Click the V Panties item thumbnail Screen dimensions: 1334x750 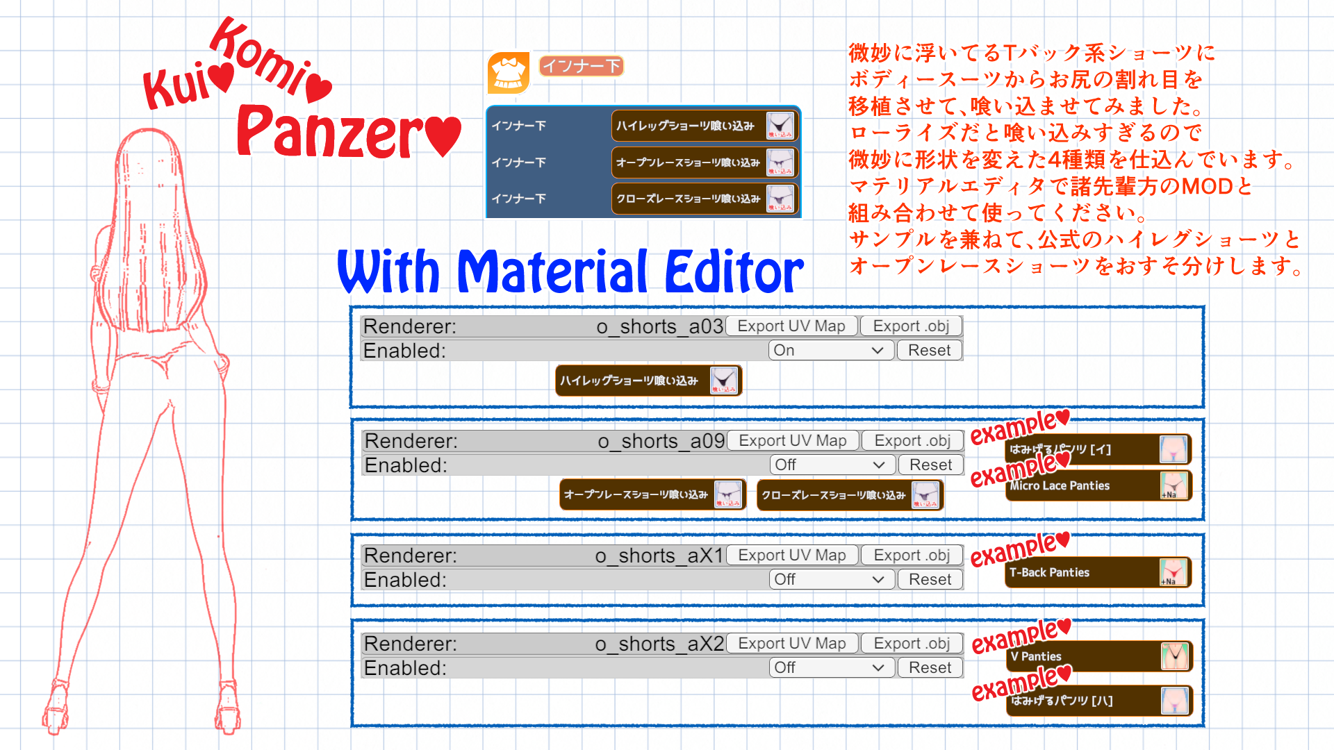point(1174,656)
